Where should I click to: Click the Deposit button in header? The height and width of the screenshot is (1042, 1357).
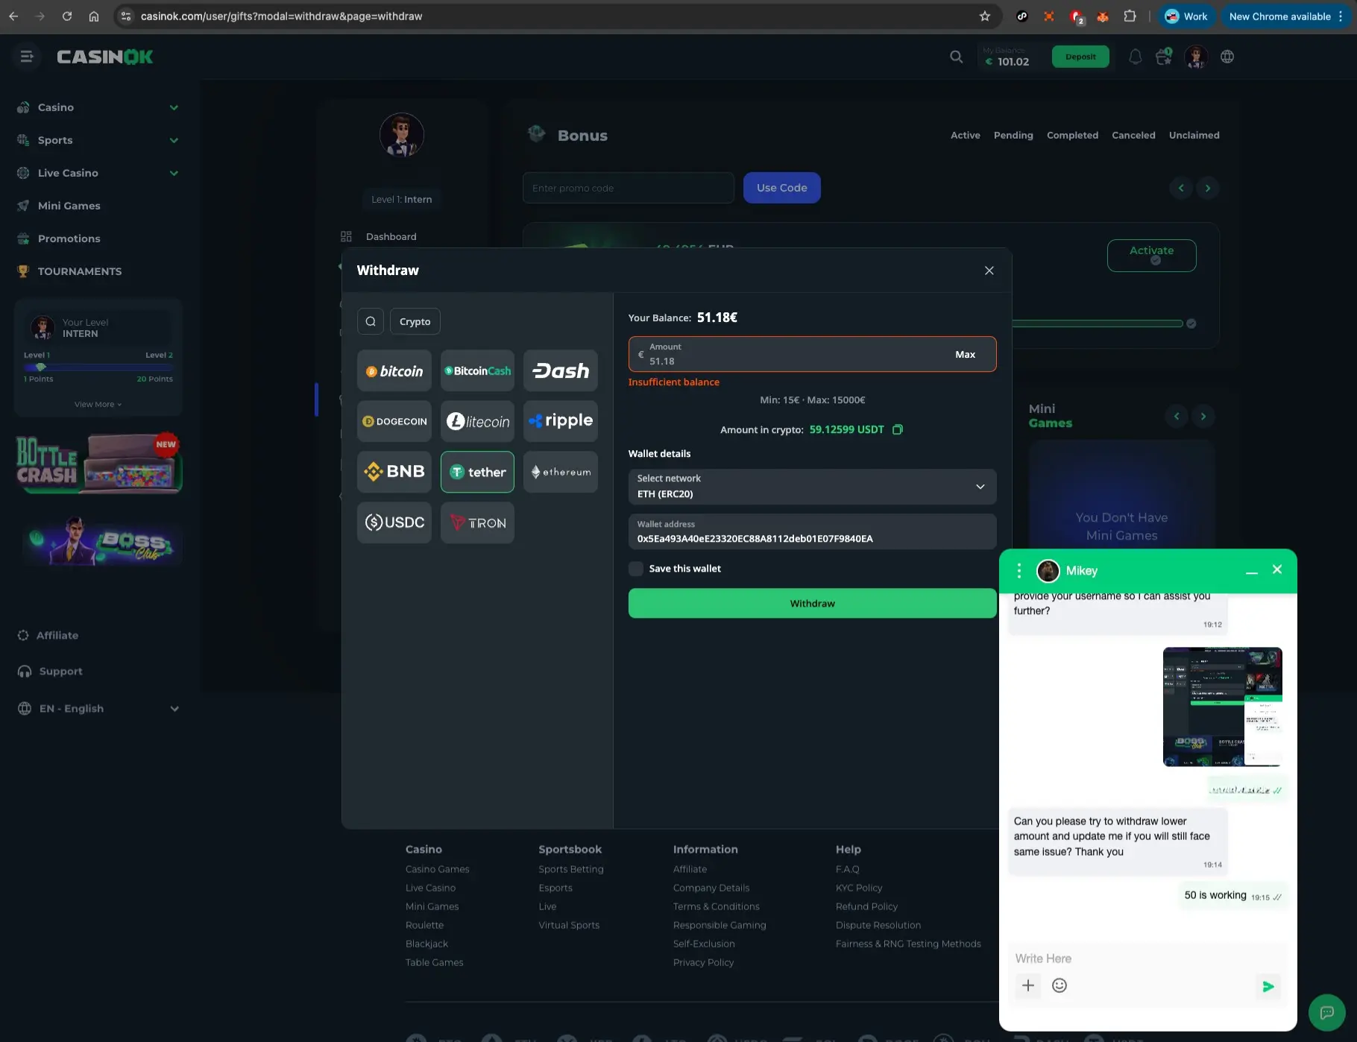[1080, 57]
